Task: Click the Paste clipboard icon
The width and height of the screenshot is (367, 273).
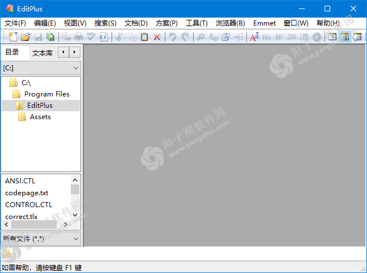Action: pos(144,37)
